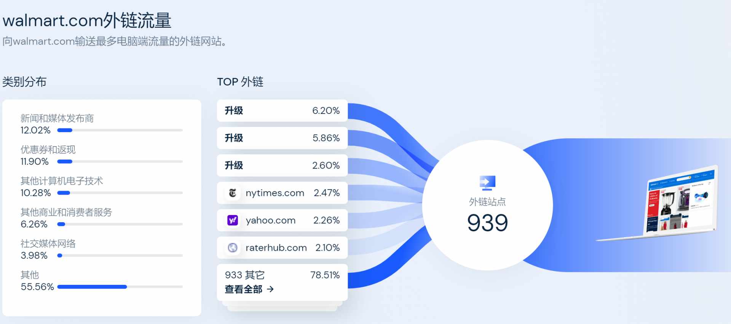Image resolution: width=731 pixels, height=324 pixels.
Task: Click the 10.28% percentage value
Action: click(36, 193)
